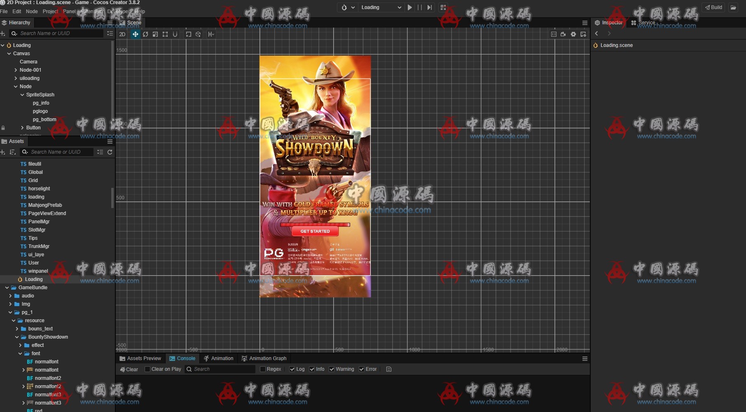Expand the Node-001 hierarchy node
Viewport: 746px width, 412px height.
tap(16, 70)
